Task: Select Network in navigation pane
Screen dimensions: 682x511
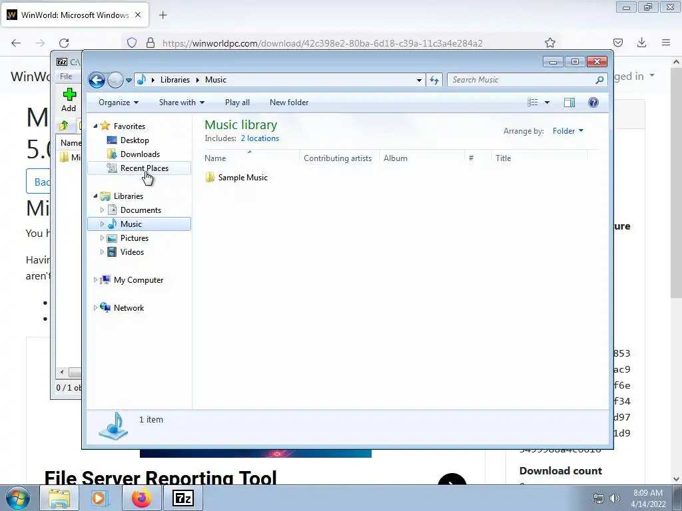Action: [x=129, y=307]
